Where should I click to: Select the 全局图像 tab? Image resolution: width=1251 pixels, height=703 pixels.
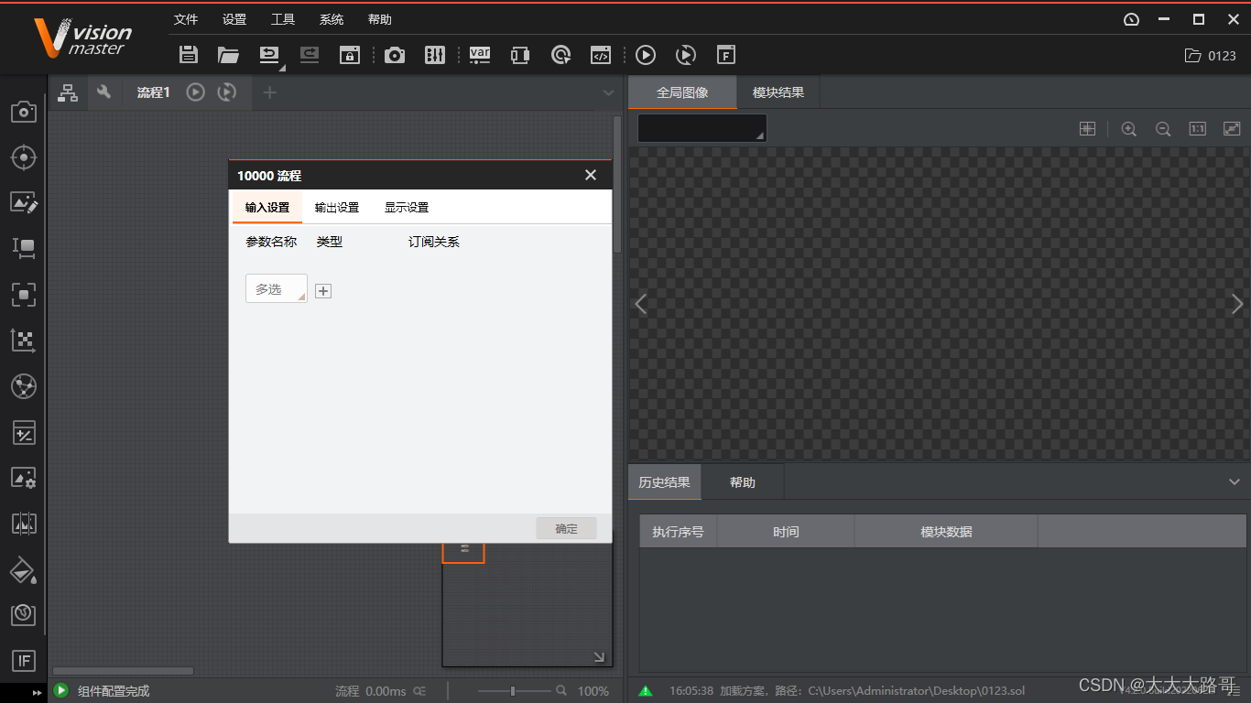click(x=682, y=92)
